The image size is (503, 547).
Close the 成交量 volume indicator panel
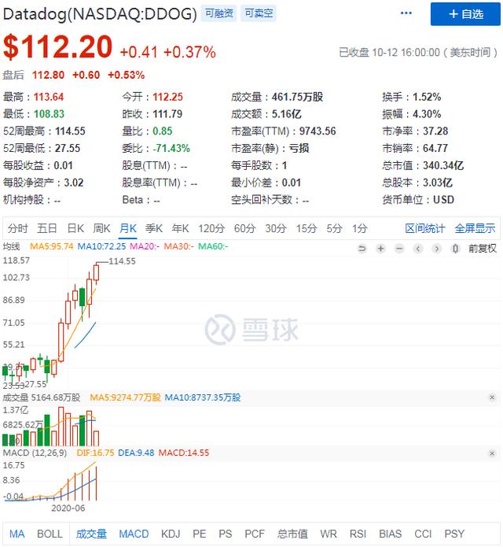coord(492,397)
